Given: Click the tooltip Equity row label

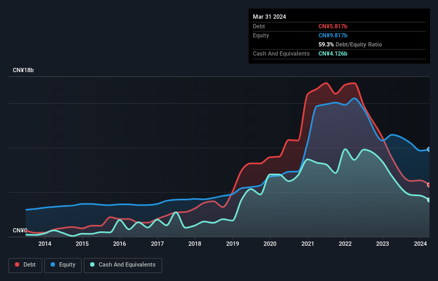Looking at the screenshot, I should click(x=261, y=35).
